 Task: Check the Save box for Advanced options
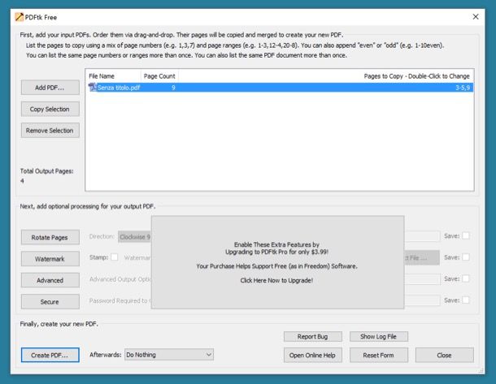click(467, 279)
